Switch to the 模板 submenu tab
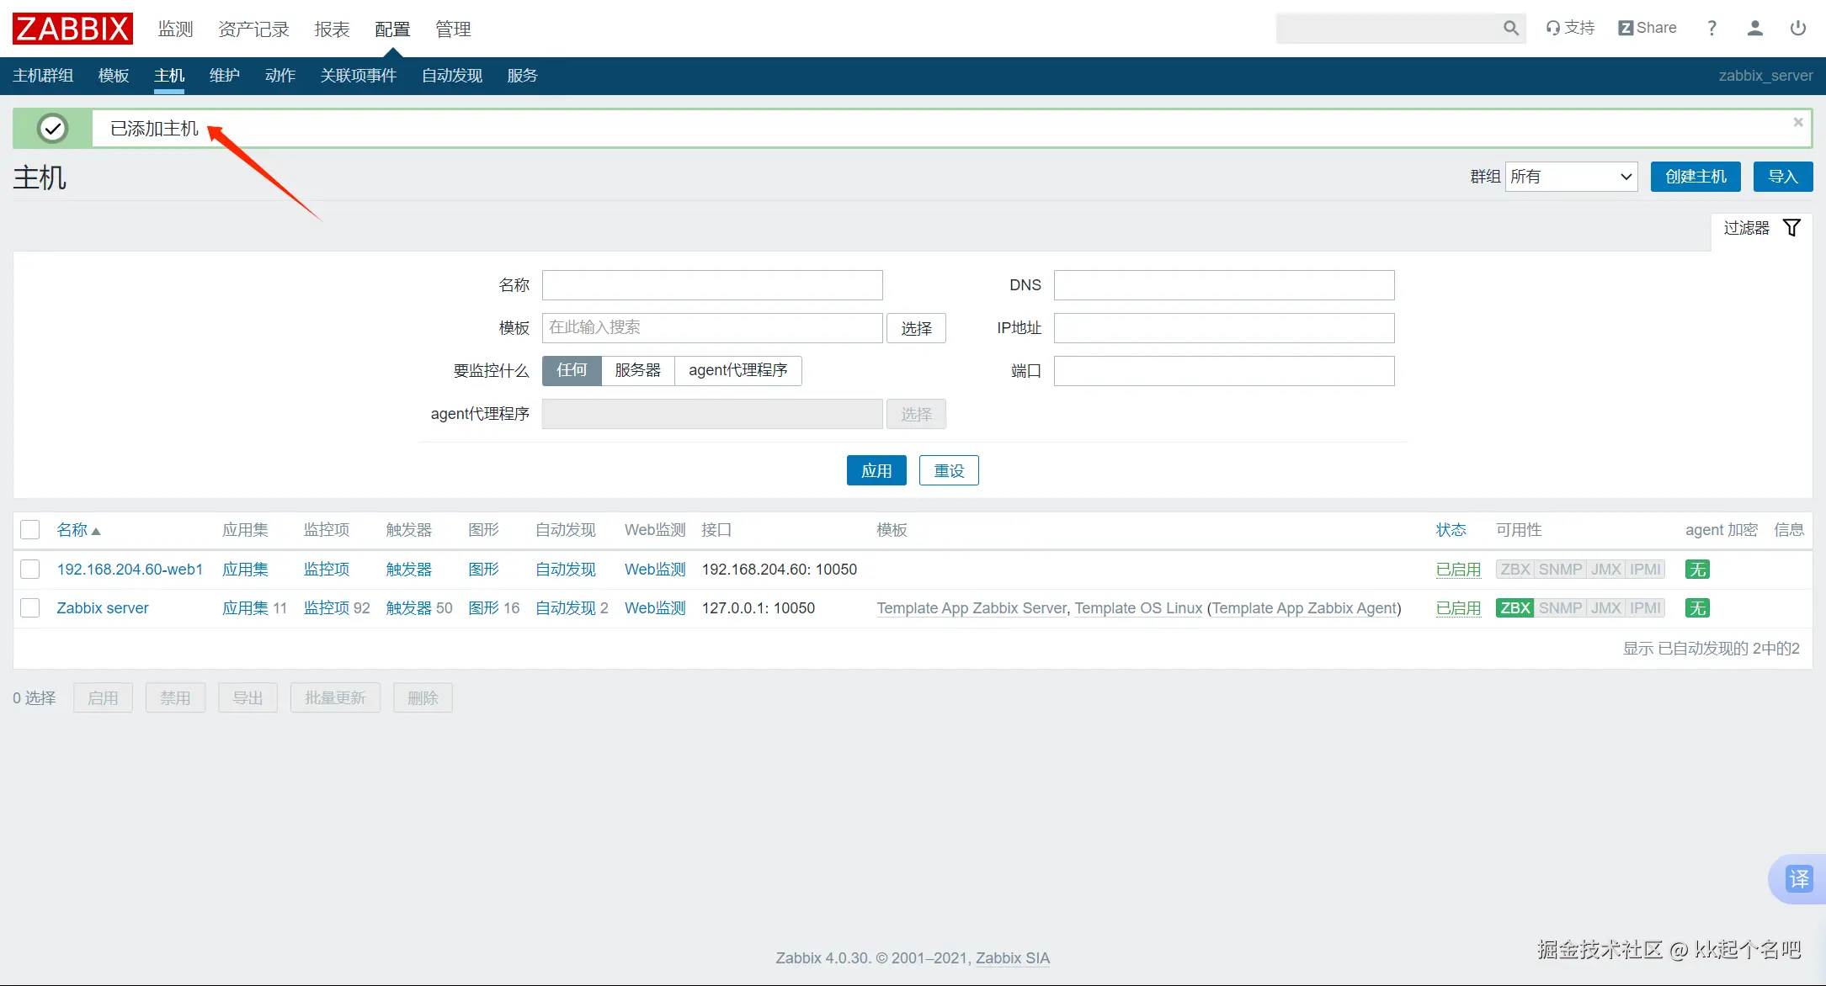Screen dimensions: 1826x986 pos(114,76)
